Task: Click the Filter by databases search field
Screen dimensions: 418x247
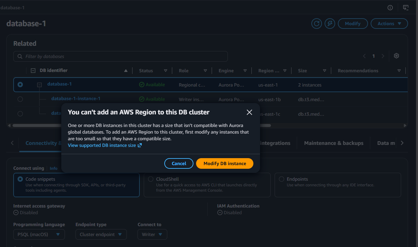Action: tap(121, 56)
